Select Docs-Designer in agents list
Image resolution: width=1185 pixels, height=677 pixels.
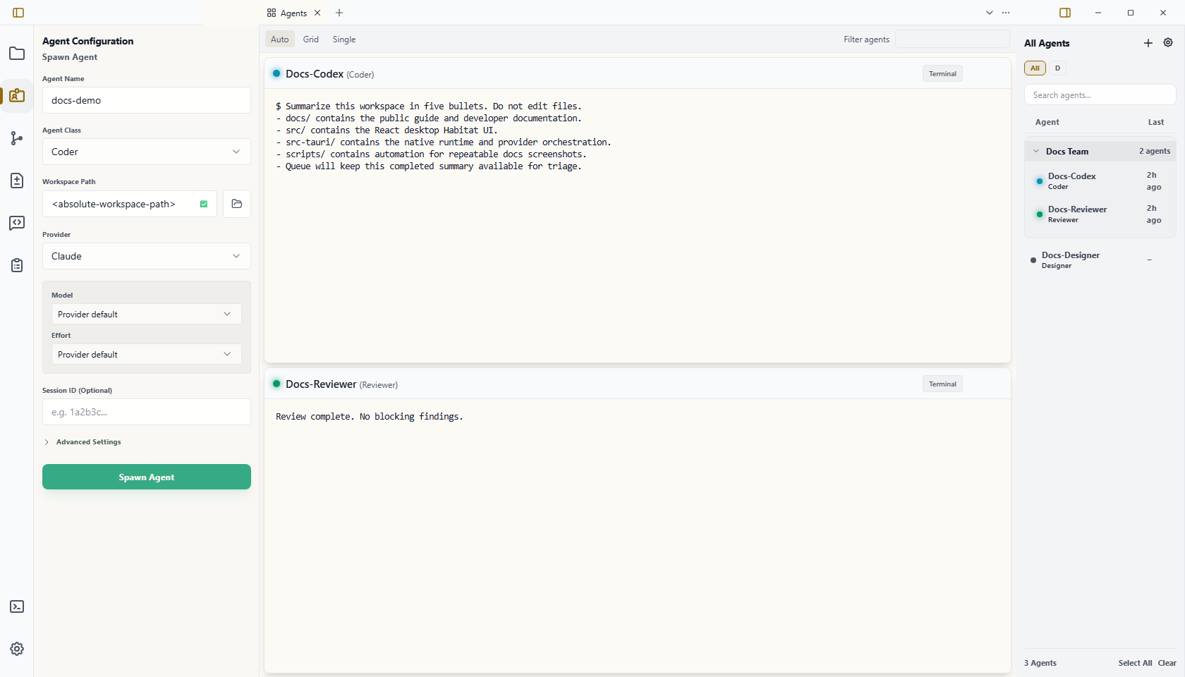coord(1100,260)
